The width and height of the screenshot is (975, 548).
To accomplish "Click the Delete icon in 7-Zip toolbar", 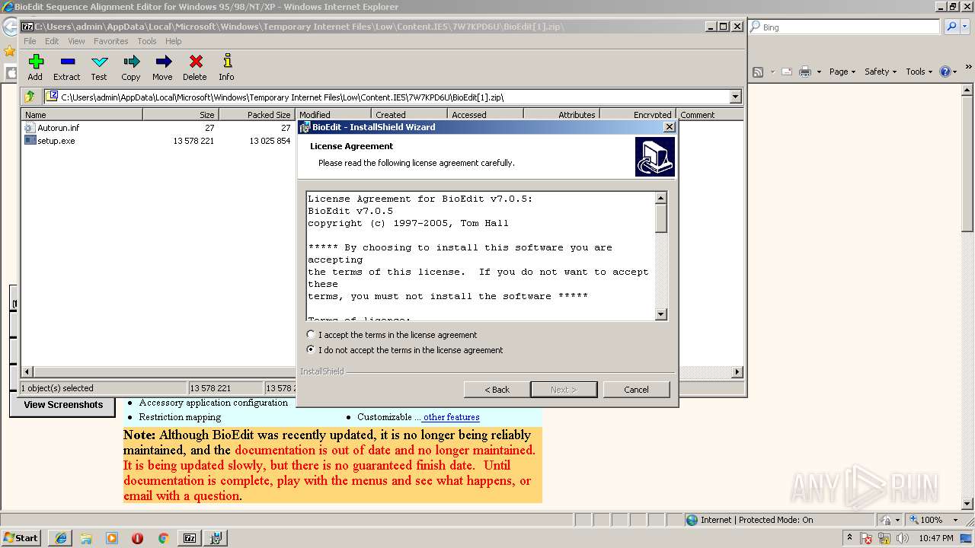I will (195, 67).
